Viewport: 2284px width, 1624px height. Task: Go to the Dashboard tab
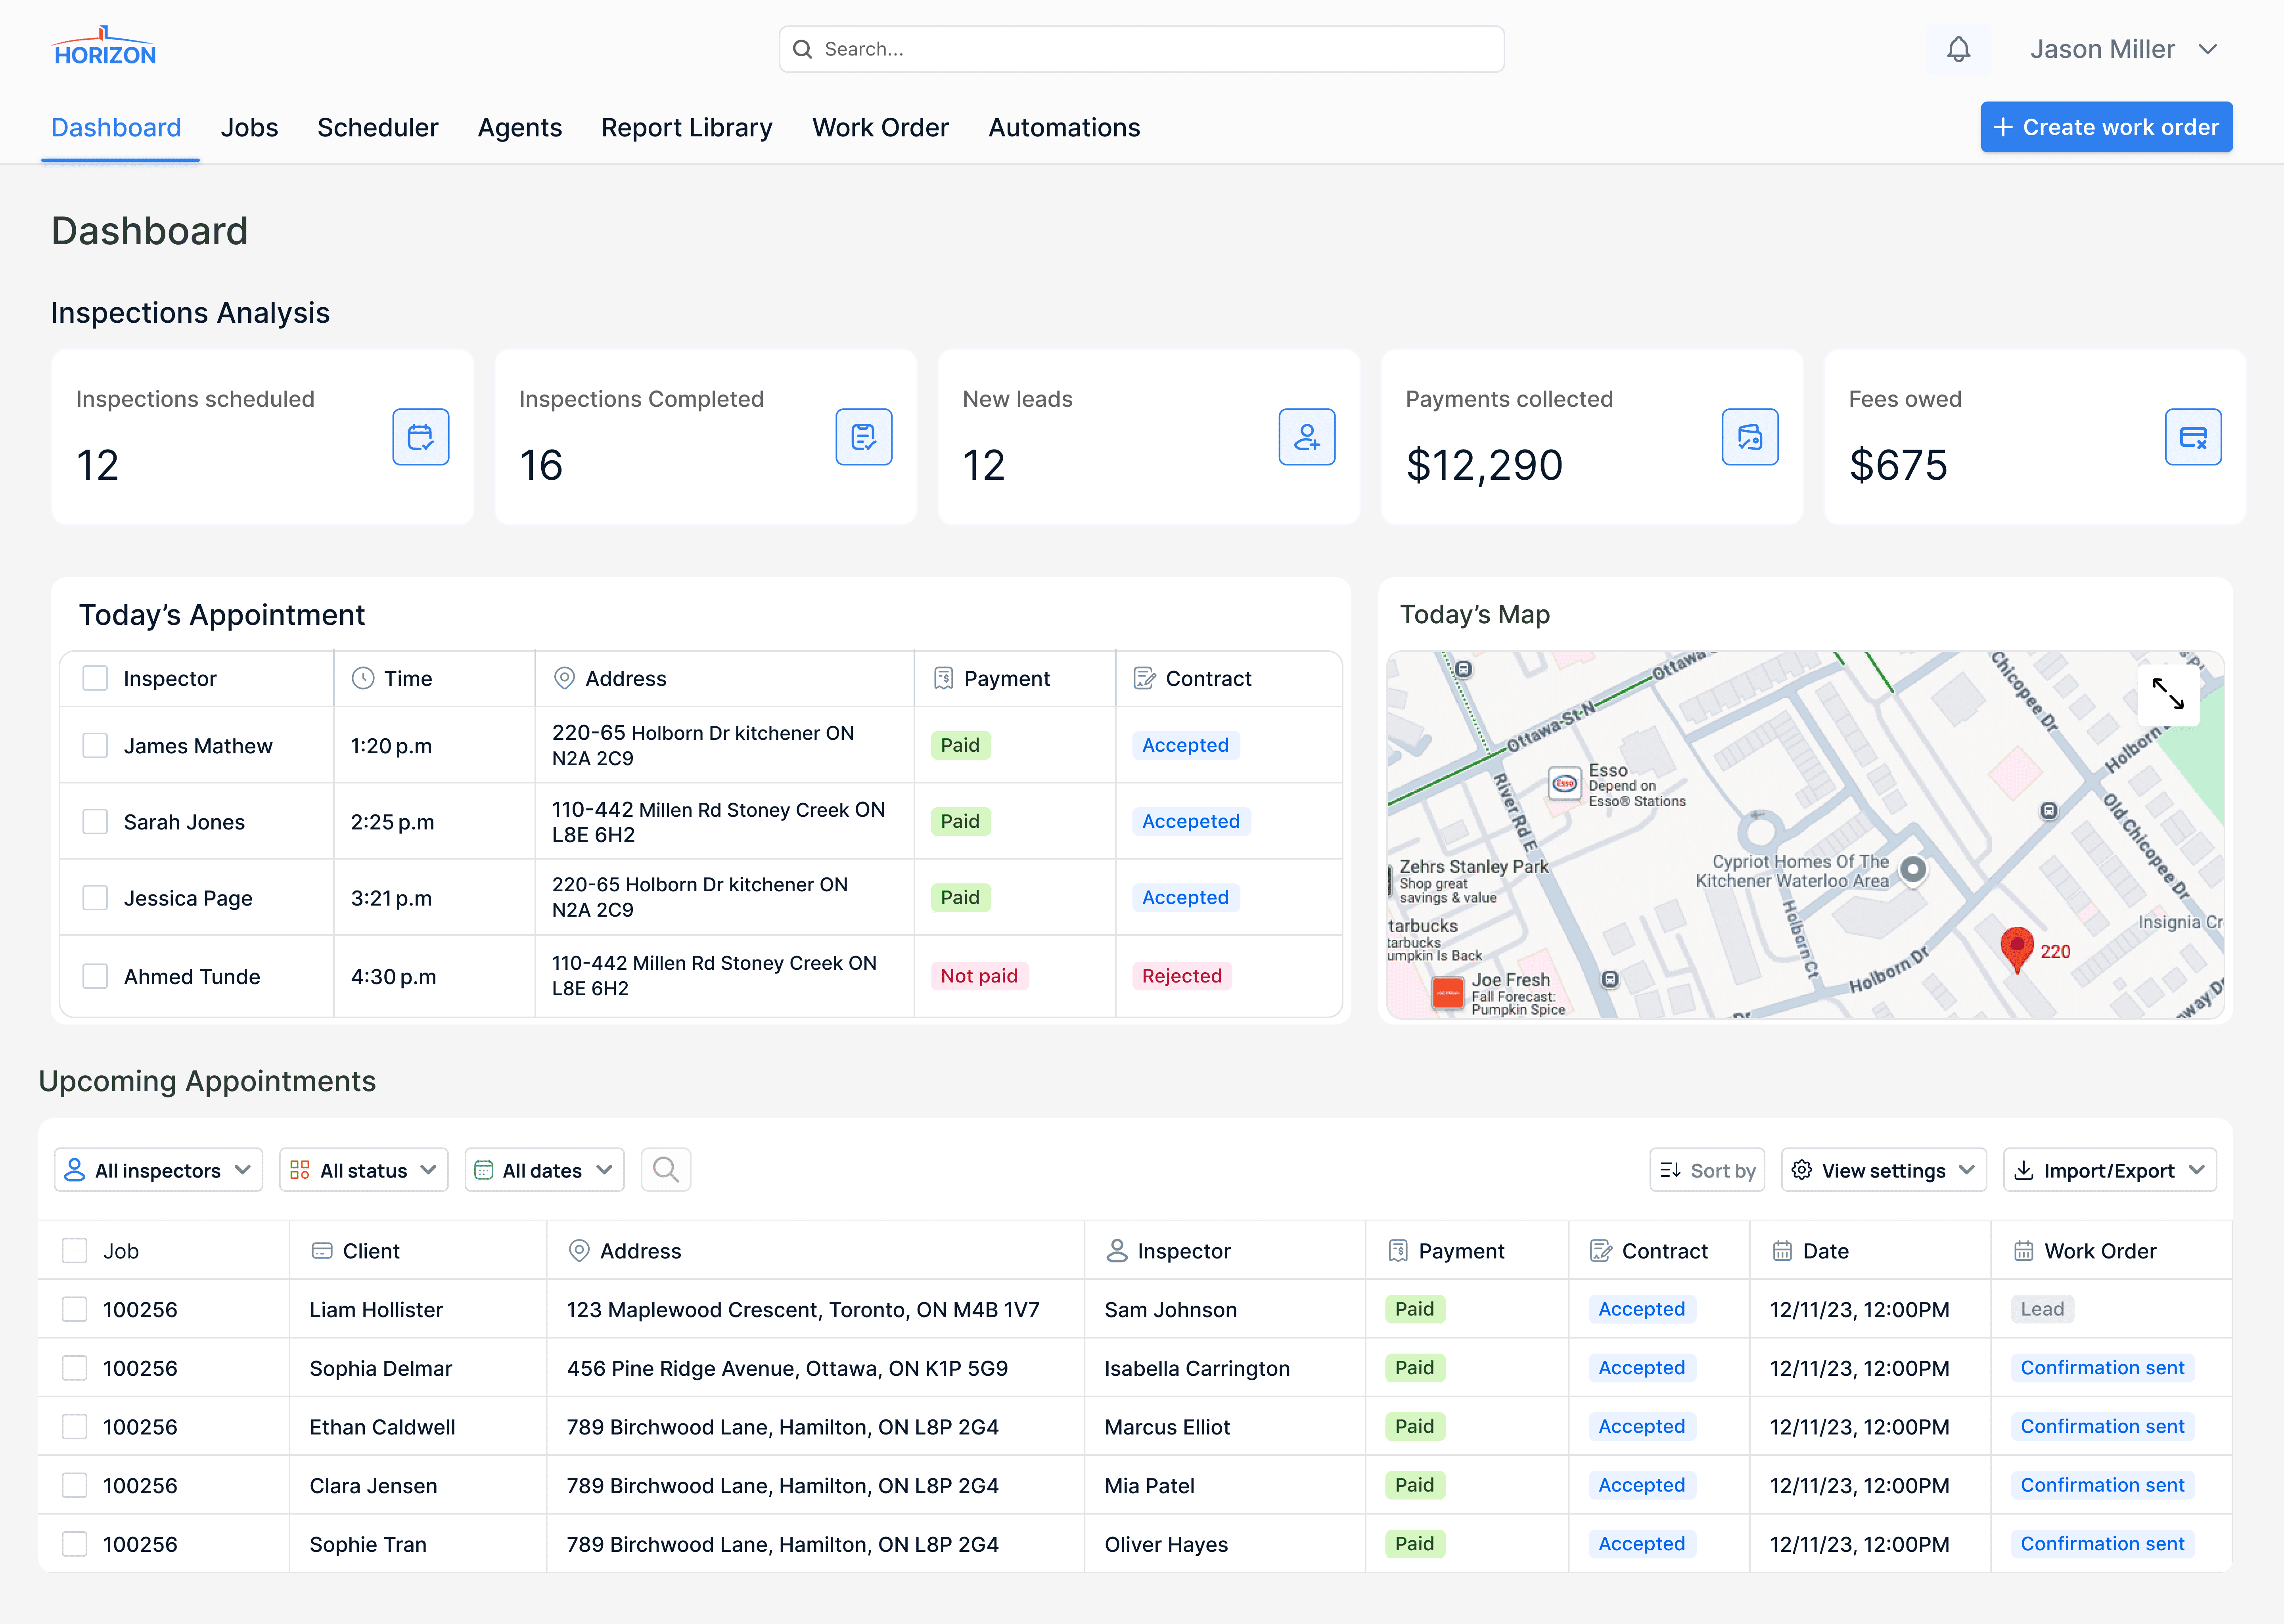(116, 128)
